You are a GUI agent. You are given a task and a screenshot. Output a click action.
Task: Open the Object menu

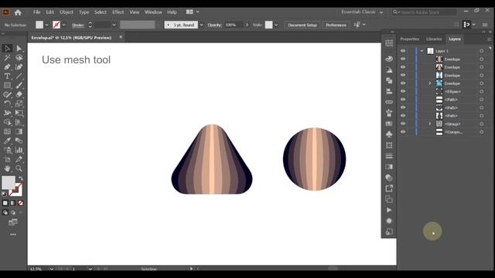tap(67, 12)
